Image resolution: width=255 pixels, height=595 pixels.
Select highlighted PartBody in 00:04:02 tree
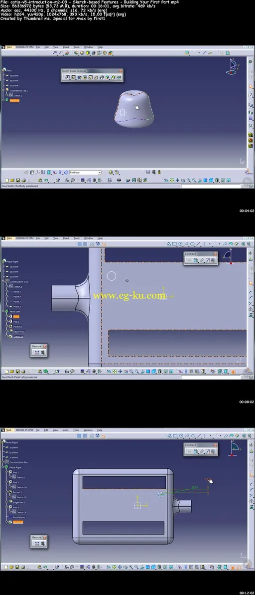[x=15, y=101]
